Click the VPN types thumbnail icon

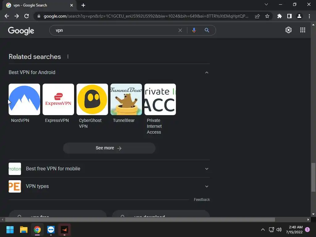click(x=15, y=186)
